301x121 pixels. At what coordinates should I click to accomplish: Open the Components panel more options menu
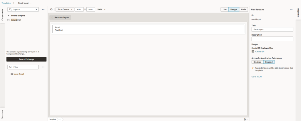tap(43, 9)
